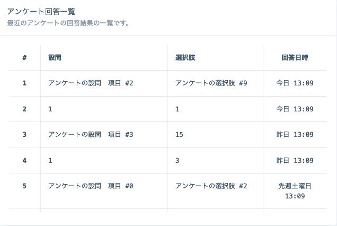The width and height of the screenshot is (337, 226).
Task: Click the 設問 column header
Action: click(55, 57)
